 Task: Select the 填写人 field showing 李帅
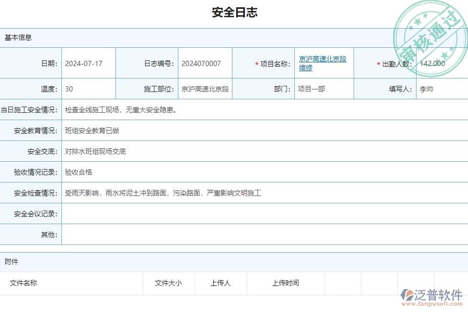click(441, 88)
